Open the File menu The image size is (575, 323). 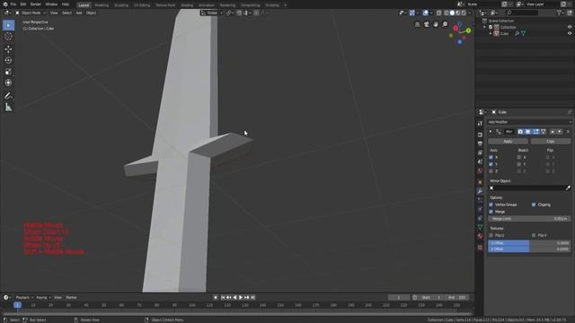(13, 4)
